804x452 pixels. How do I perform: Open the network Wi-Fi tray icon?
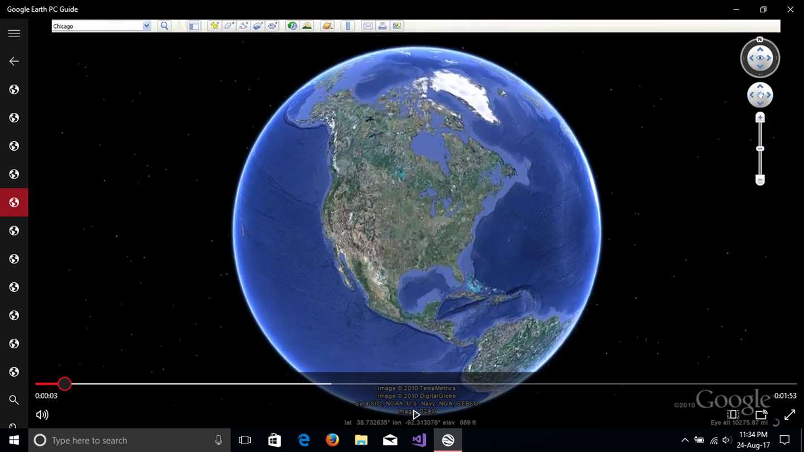pos(714,440)
